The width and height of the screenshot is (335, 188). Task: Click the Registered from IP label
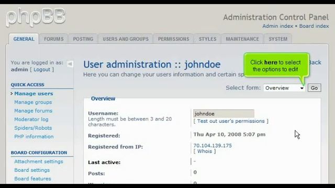115,147
